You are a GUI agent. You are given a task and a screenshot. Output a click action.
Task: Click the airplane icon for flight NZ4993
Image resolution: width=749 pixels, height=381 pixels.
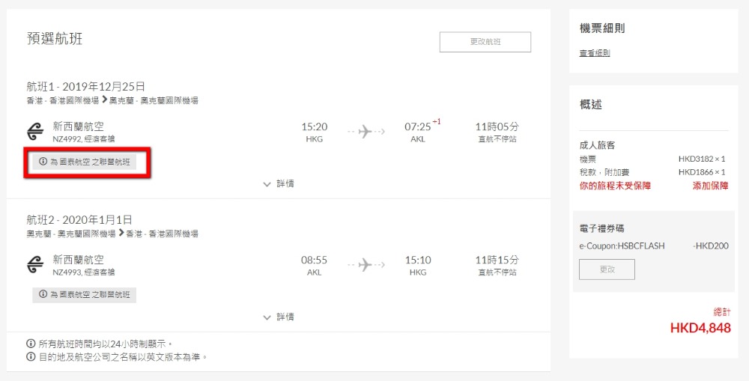pyautogui.click(x=366, y=264)
